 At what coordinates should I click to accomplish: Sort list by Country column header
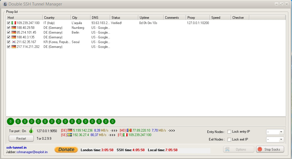[x=56, y=18]
